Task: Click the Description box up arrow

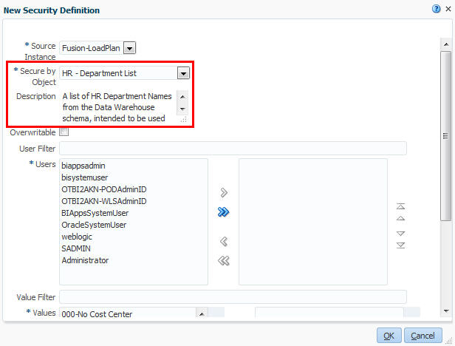Action: coord(182,96)
